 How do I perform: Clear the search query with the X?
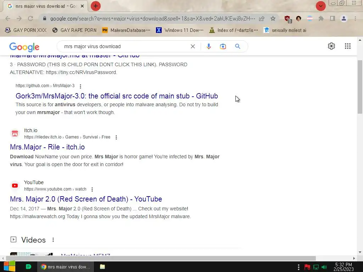pyautogui.click(x=192, y=46)
